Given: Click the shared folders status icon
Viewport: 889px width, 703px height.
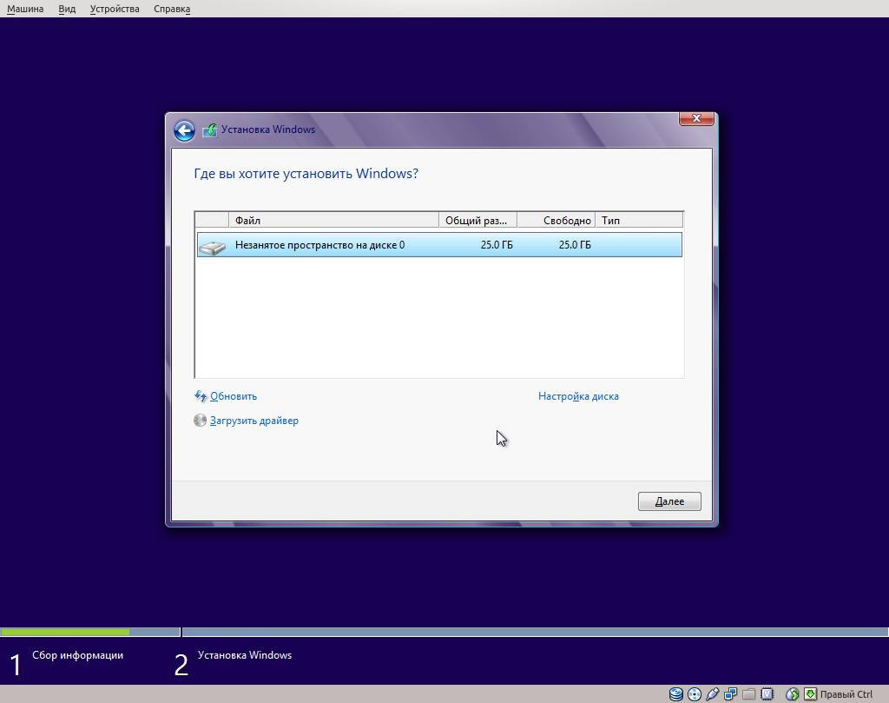Looking at the screenshot, I should 749,694.
